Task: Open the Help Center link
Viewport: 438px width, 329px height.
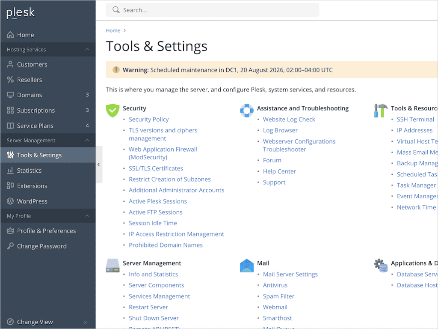Action: pos(279,171)
